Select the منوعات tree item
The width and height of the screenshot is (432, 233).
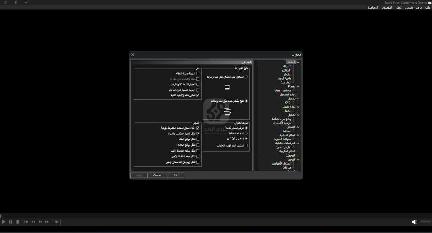287,167
